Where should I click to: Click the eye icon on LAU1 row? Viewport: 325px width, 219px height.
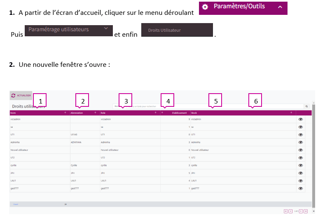click(301, 181)
